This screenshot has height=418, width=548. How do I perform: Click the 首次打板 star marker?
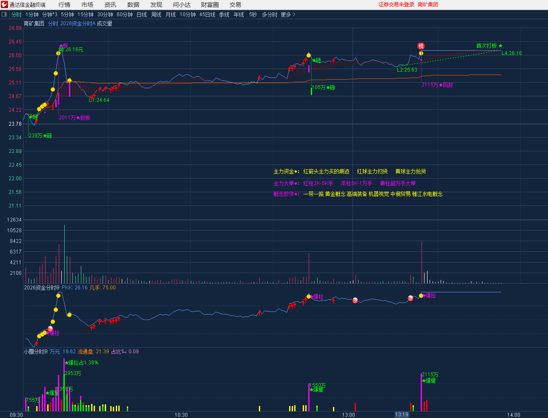pyautogui.click(x=500, y=46)
